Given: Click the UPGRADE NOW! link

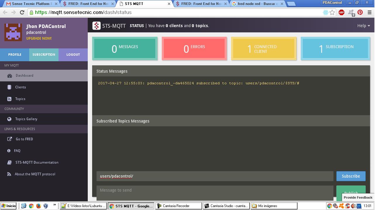Looking at the screenshot, I should [x=39, y=38].
